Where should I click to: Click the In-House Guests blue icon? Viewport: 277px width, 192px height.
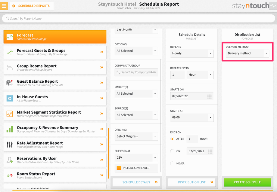point(10,98)
